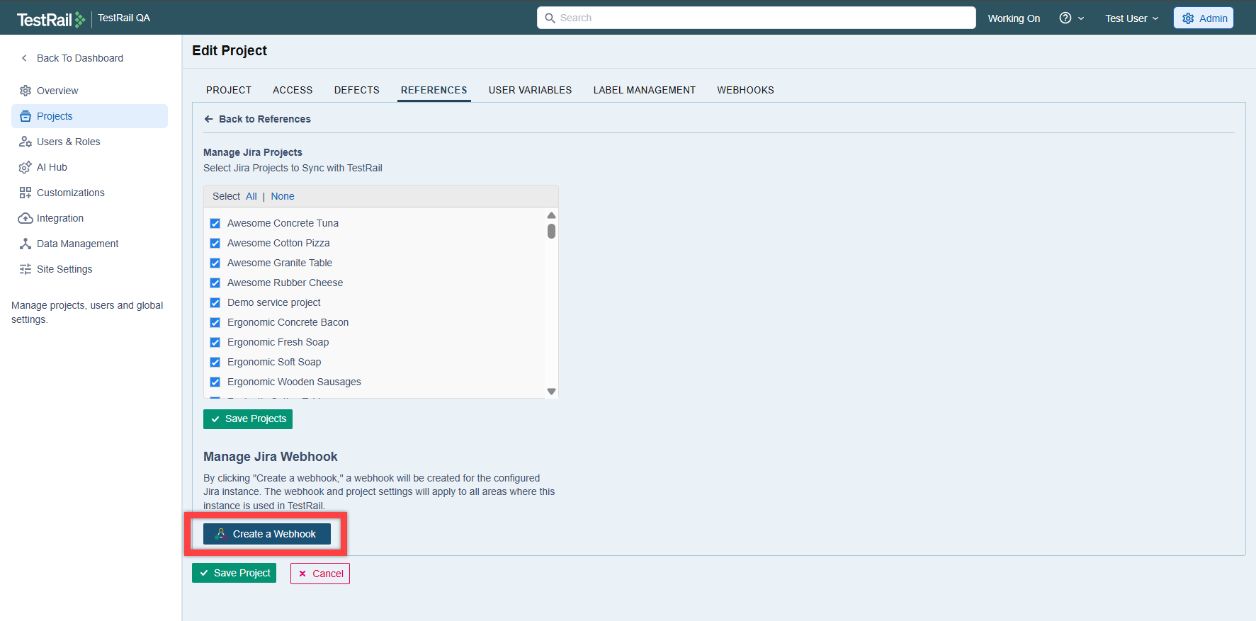Uncheck Awesome Granite Table
Viewport: 1256px width, 621px height.
(x=215, y=263)
